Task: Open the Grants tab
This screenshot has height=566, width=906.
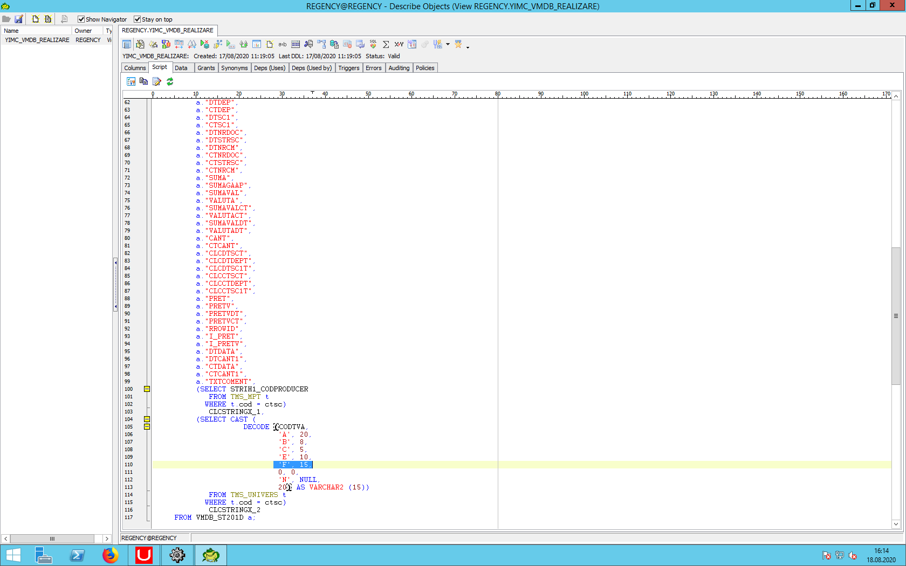Action: 206,68
